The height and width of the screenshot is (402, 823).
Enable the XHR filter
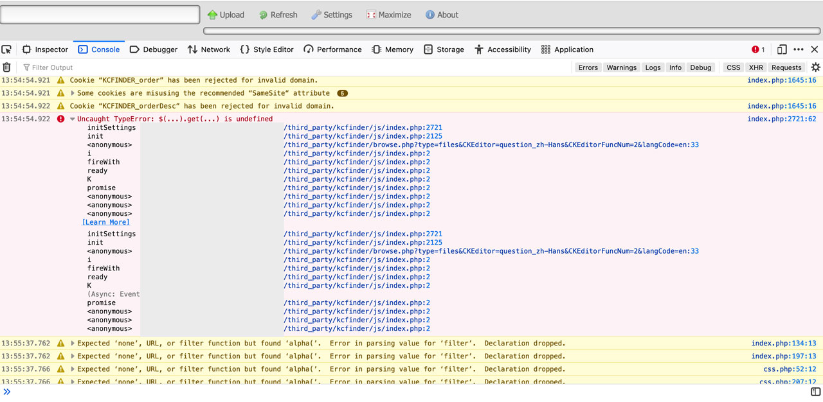(755, 67)
